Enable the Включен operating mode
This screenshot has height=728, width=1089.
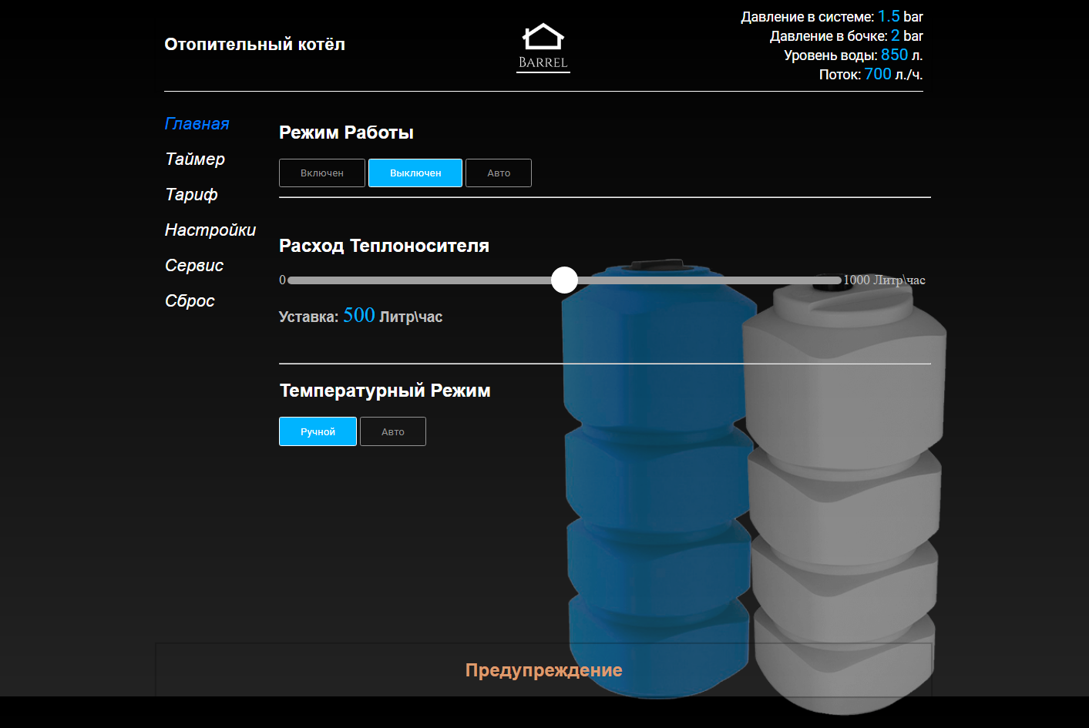pos(321,173)
